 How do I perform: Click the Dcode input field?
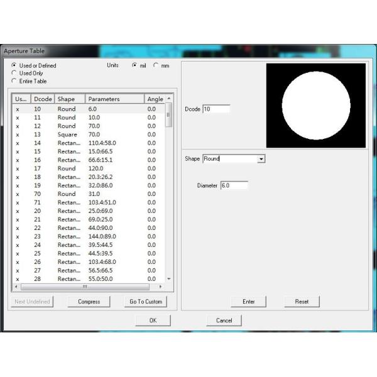pos(216,109)
